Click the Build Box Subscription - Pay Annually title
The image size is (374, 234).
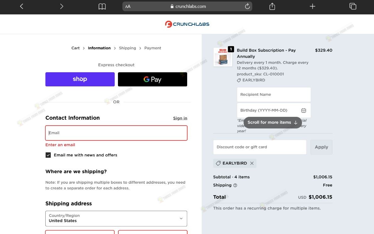pyautogui.click(x=266, y=53)
